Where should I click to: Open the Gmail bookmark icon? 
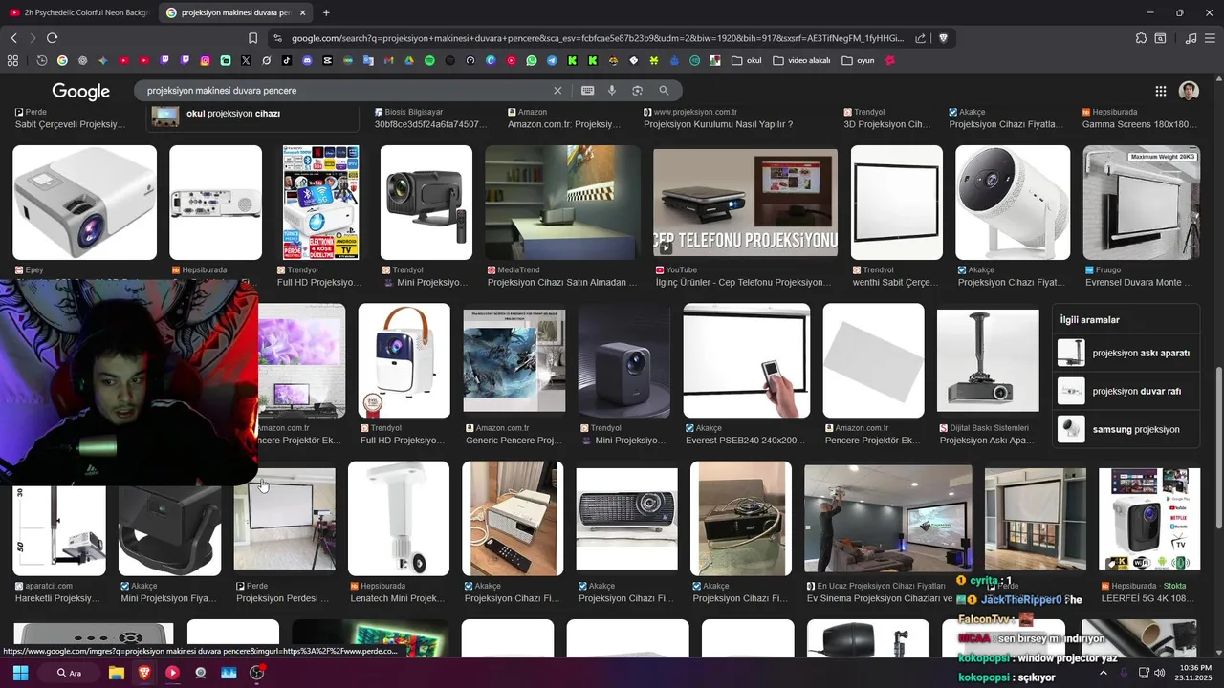tap(388, 60)
